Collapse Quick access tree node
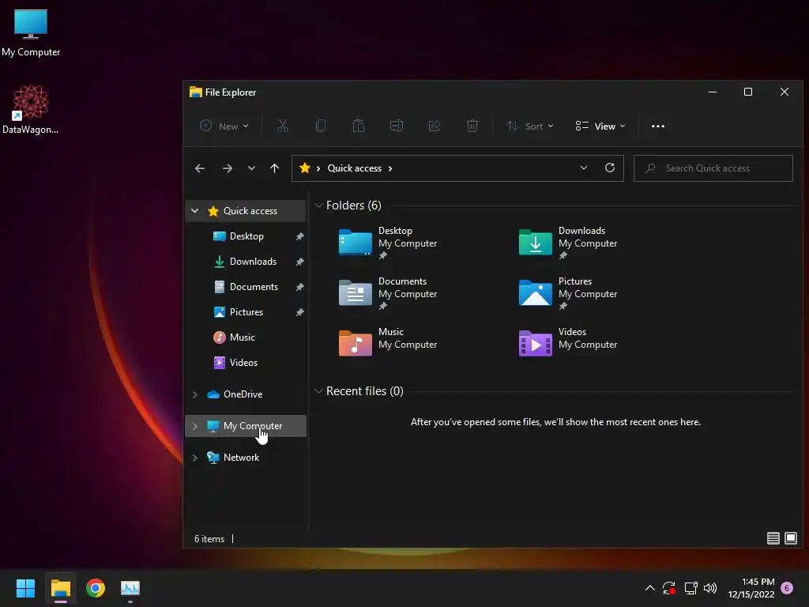809x607 pixels. (x=194, y=210)
